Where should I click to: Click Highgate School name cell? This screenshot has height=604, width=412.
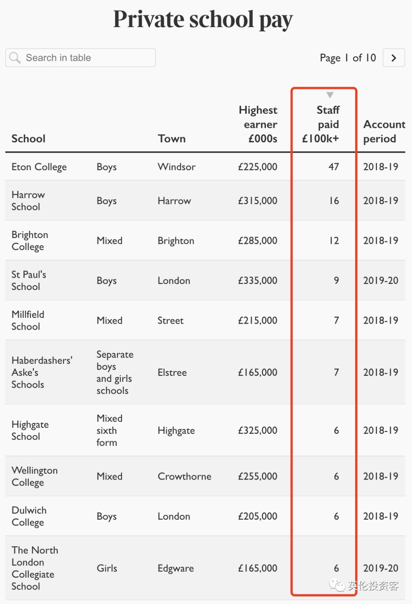pos(30,430)
